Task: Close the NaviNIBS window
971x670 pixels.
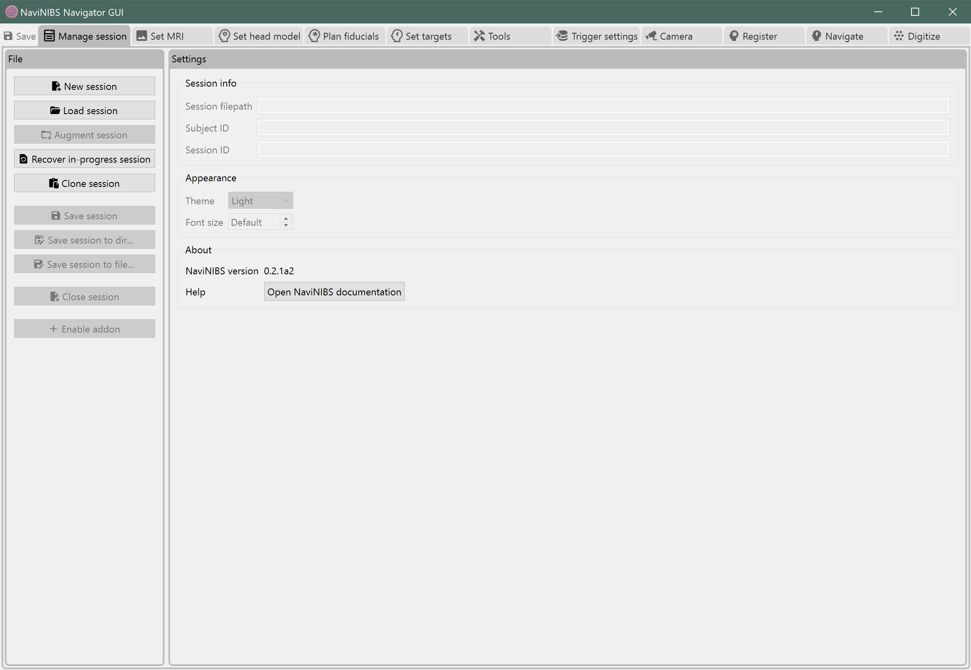Action: click(952, 12)
